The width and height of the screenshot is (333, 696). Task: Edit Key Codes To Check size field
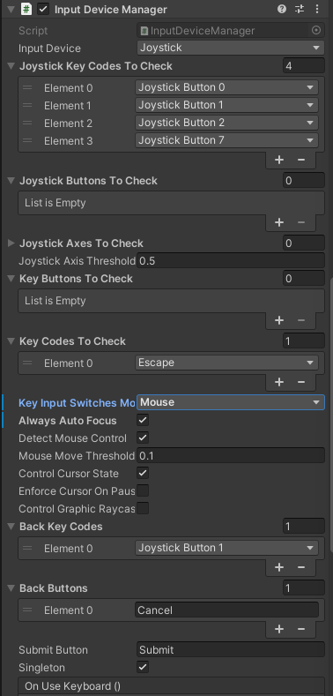click(304, 341)
